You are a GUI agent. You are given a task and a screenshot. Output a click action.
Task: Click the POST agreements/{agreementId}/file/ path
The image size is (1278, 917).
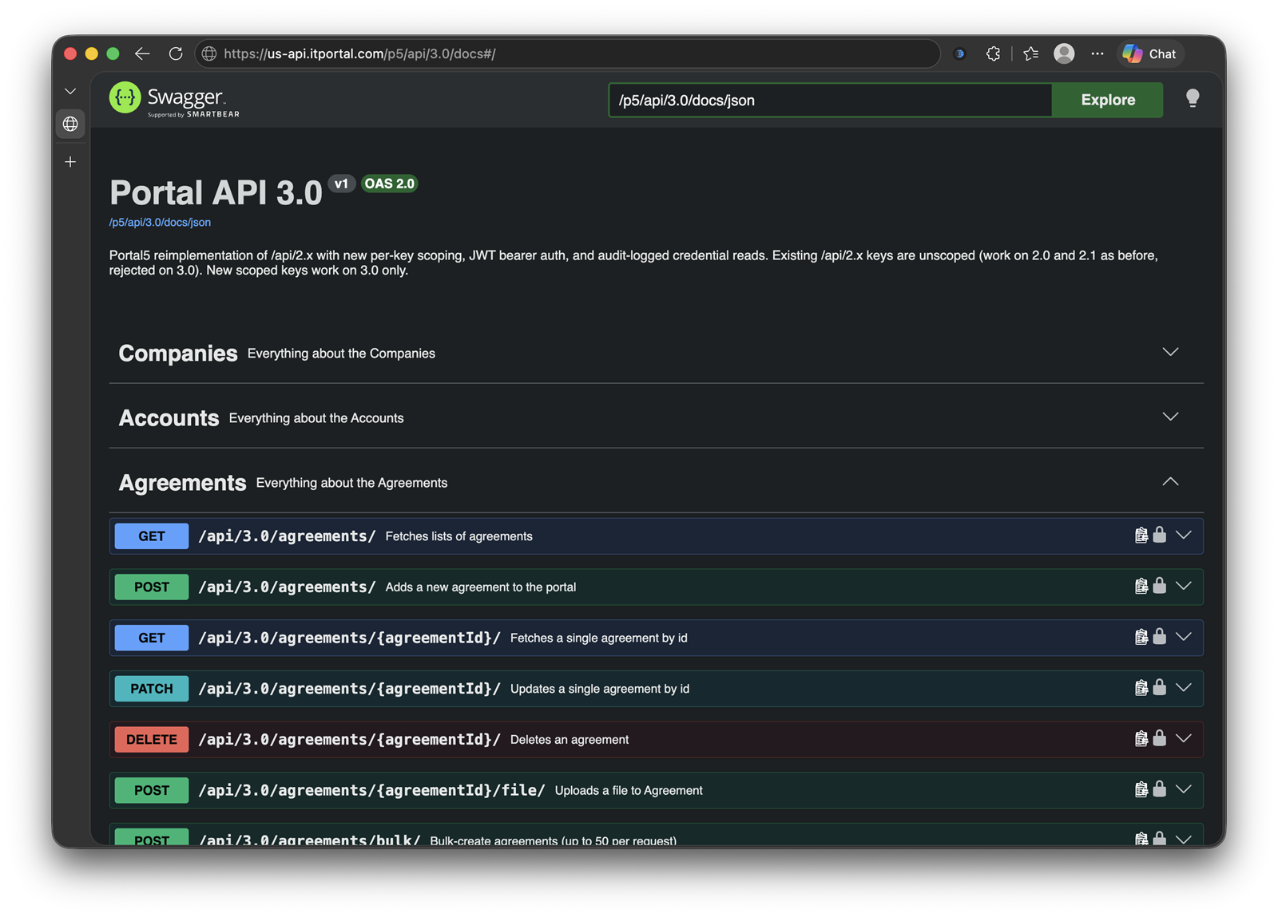[x=371, y=790]
